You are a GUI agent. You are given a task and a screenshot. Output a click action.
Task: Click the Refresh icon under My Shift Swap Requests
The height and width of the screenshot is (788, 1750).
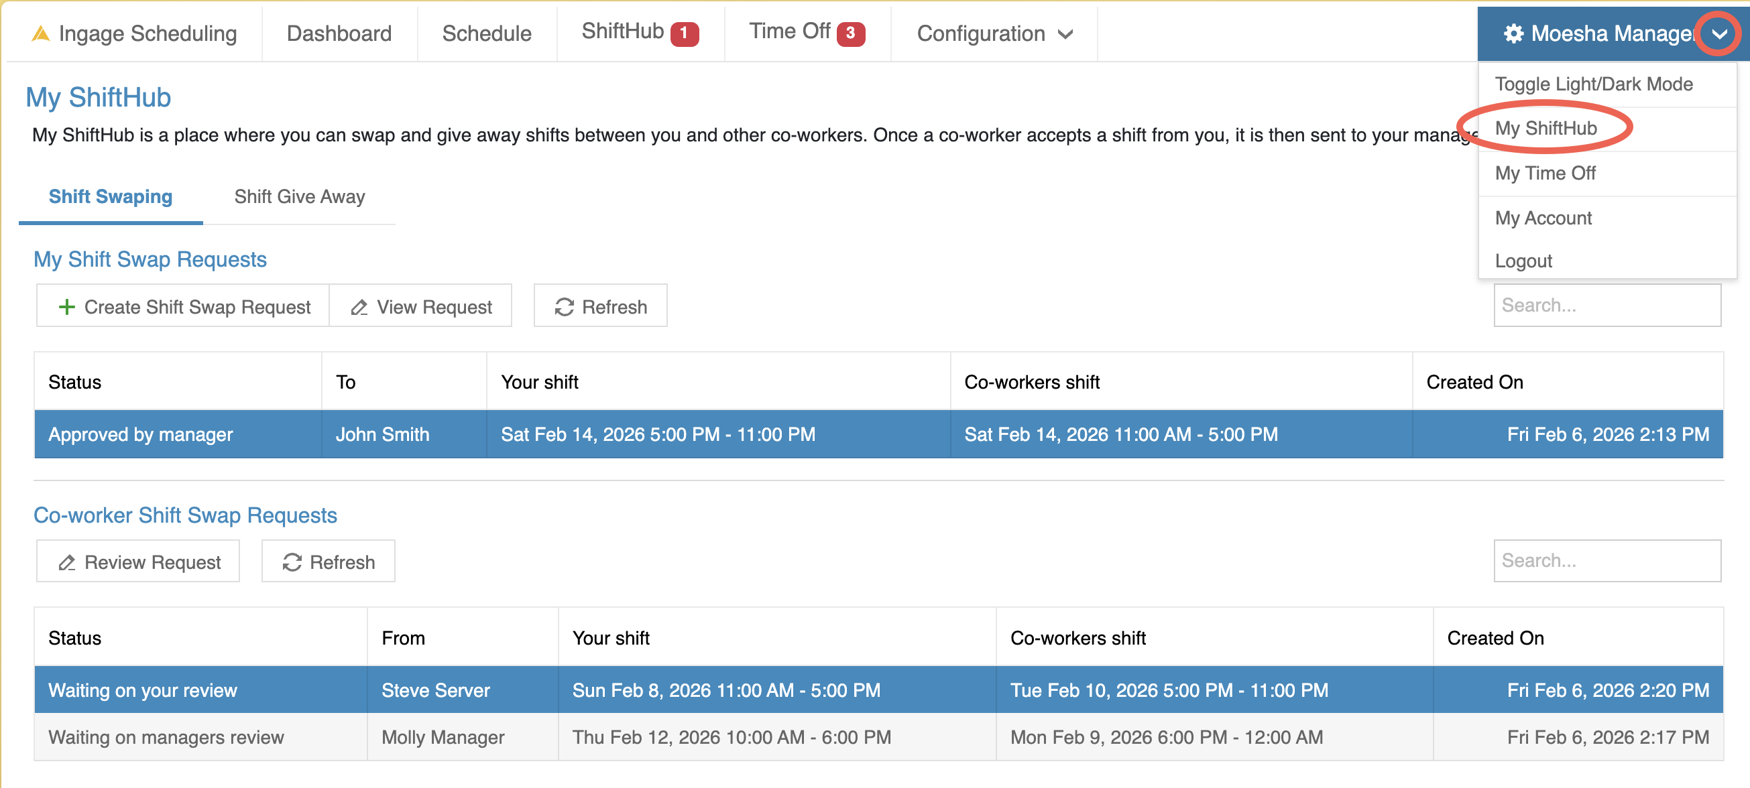click(x=564, y=307)
